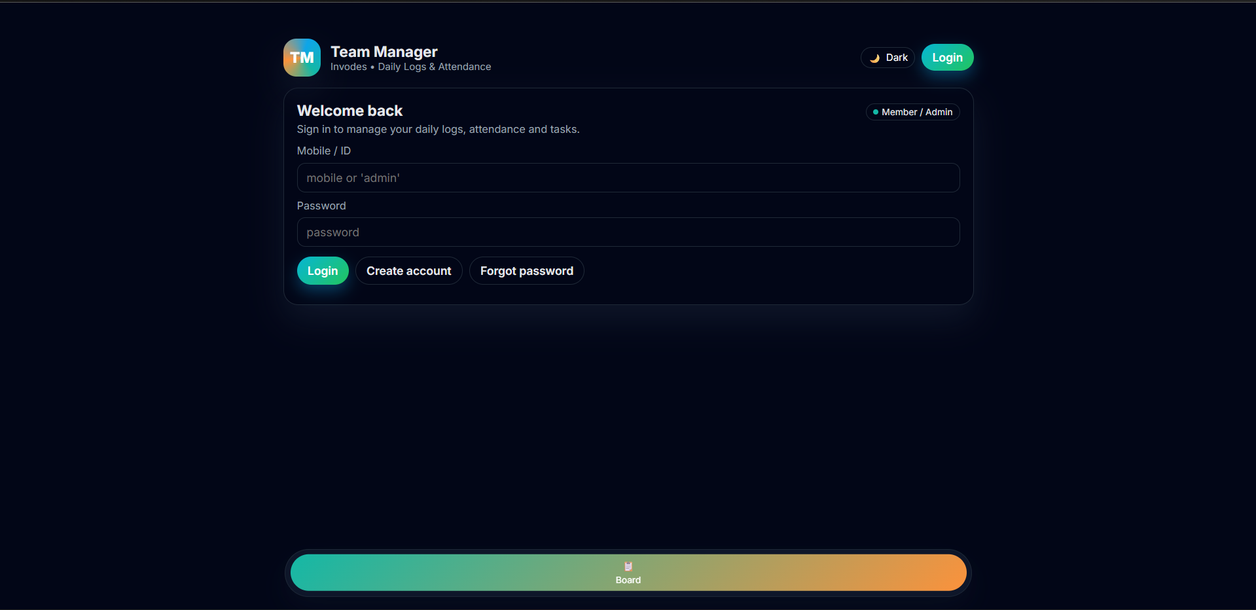Switch theme using the Dark button
This screenshot has width=1256, height=610.
pyautogui.click(x=888, y=58)
